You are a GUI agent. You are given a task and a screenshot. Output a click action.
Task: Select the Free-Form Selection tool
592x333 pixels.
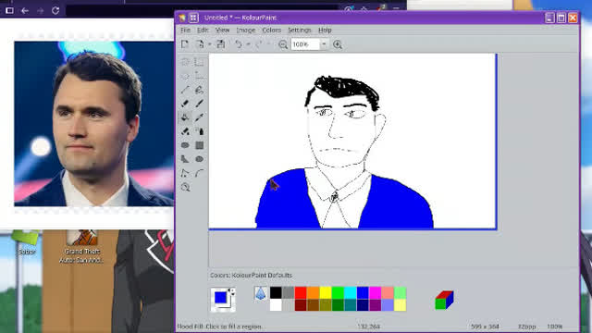(185, 62)
